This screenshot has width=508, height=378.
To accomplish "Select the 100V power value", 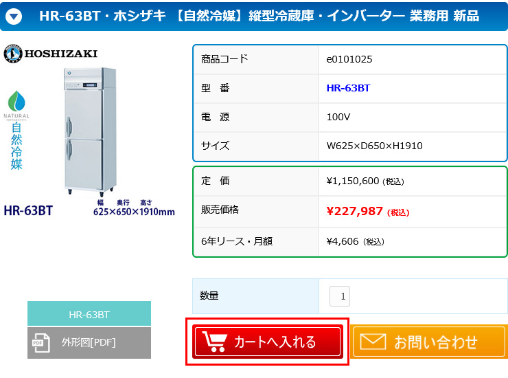I will (338, 117).
